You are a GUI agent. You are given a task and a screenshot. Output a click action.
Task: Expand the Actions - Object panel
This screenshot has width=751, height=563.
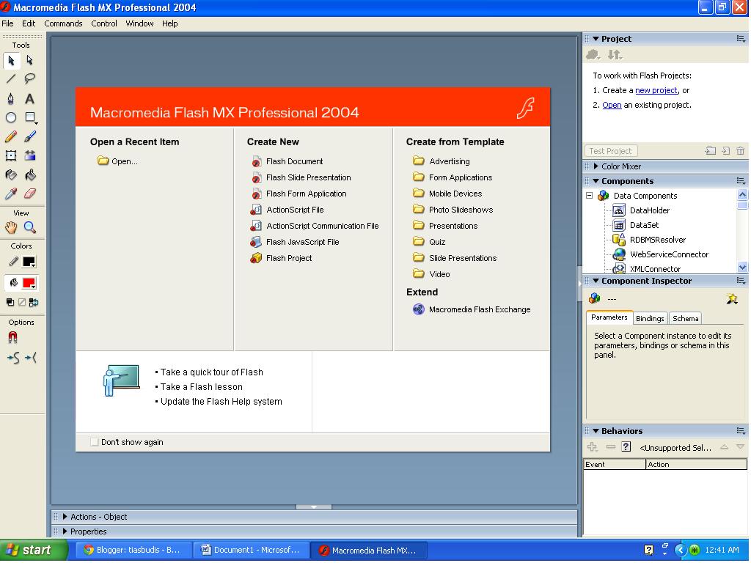tap(65, 517)
